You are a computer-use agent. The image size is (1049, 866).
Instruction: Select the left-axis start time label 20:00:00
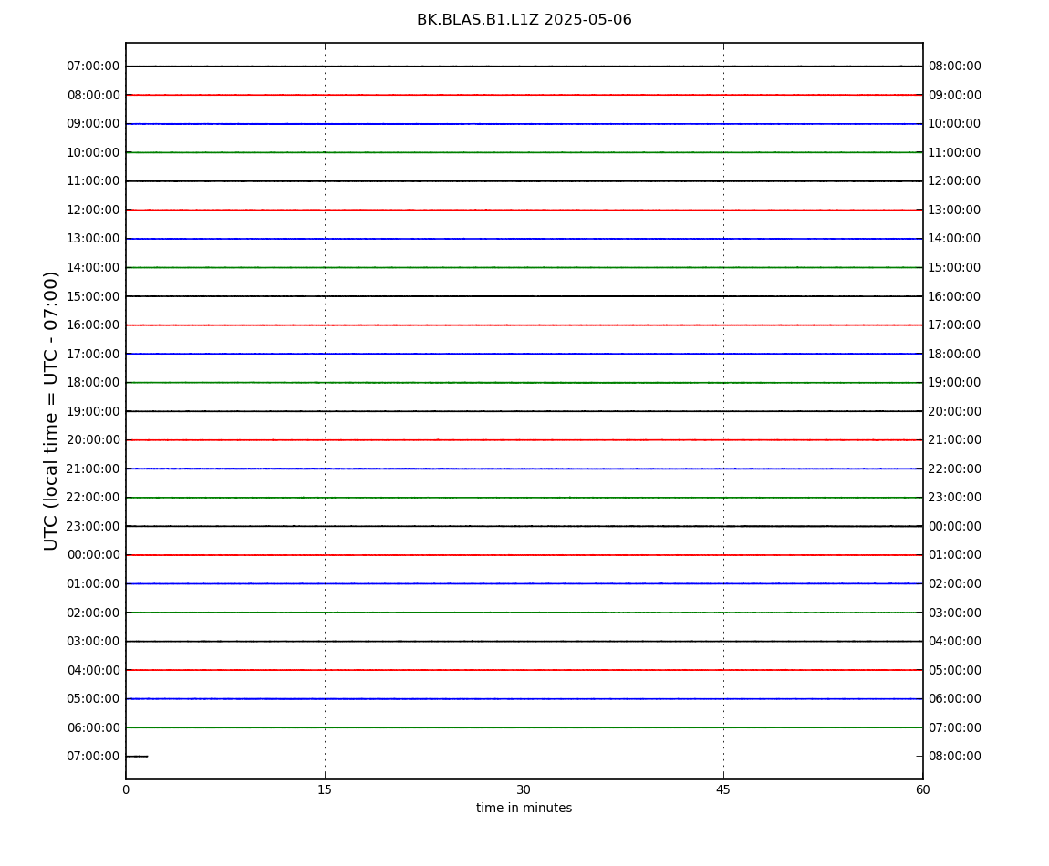(94, 440)
